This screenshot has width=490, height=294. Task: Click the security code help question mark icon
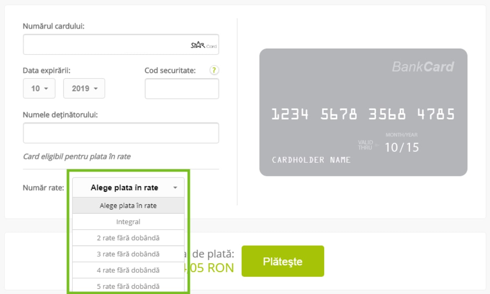(x=214, y=70)
